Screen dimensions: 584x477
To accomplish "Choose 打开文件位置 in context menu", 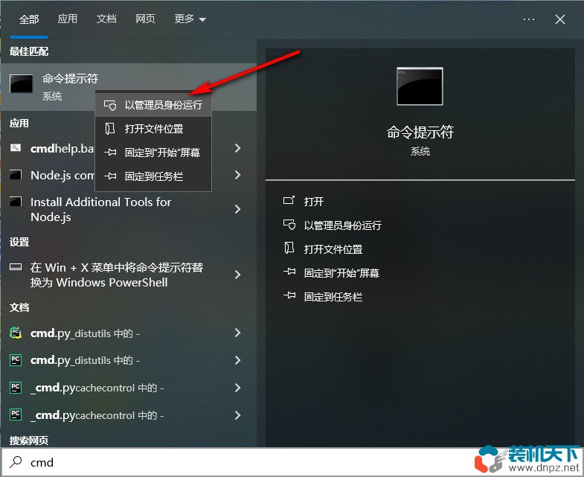I will 153,129.
